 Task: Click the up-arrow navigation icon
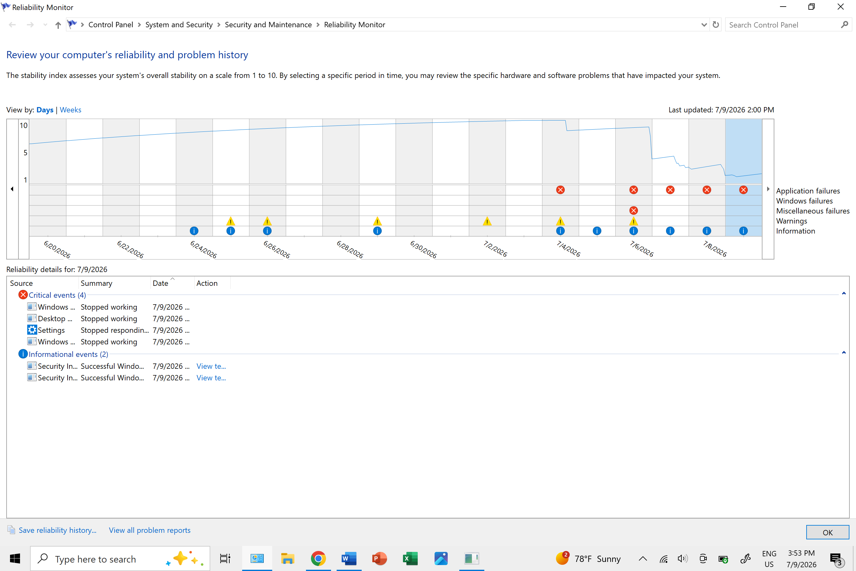click(58, 25)
